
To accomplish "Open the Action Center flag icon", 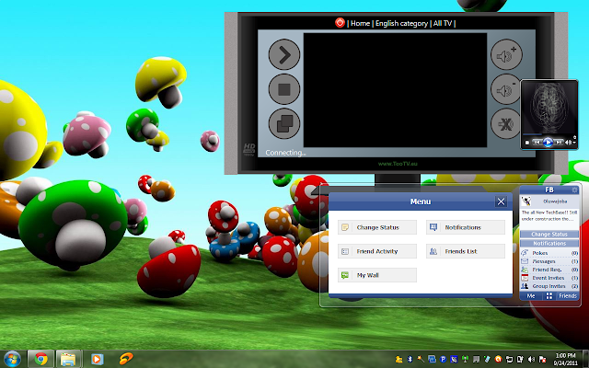I will pyautogui.click(x=542, y=360).
